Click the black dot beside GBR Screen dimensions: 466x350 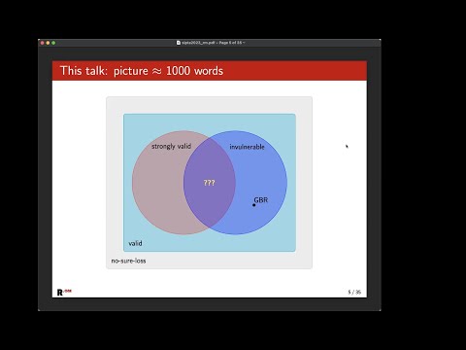tap(254, 205)
